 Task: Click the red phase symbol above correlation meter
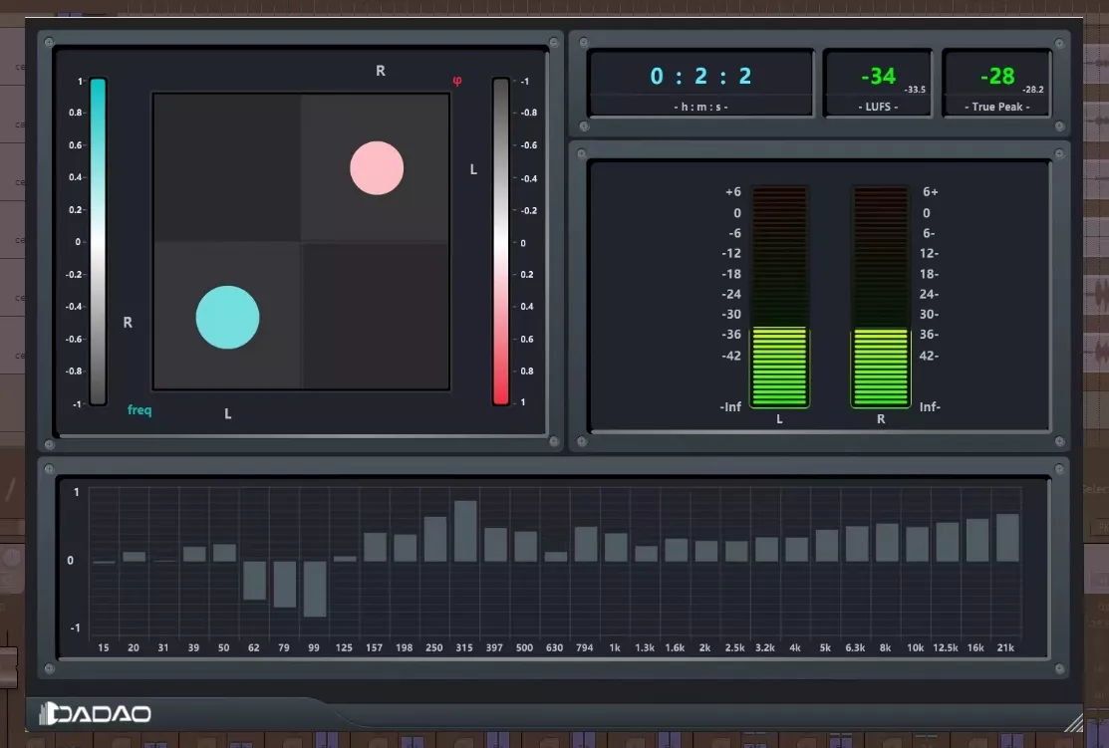point(457,81)
